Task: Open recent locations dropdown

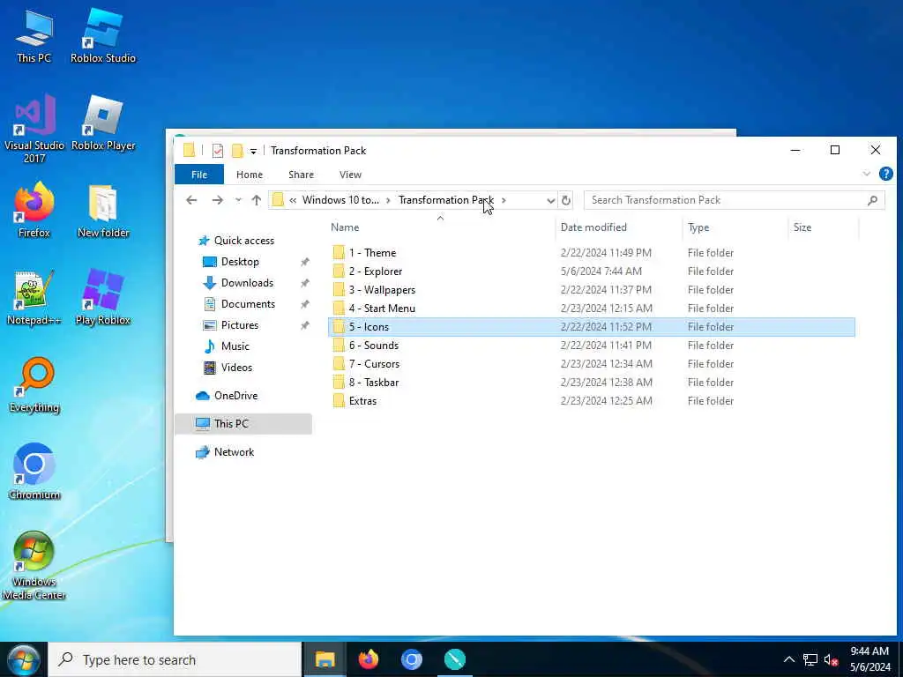Action: (238, 200)
